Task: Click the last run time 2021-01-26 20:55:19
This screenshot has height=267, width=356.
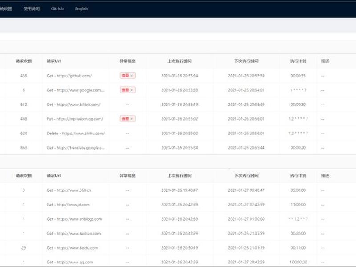Action: (x=179, y=105)
